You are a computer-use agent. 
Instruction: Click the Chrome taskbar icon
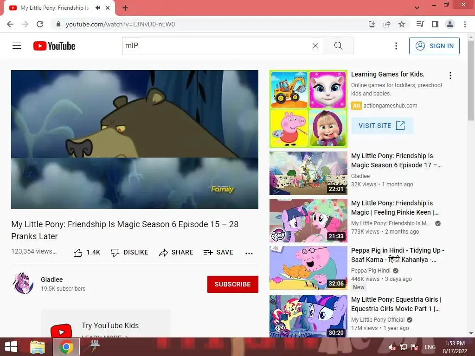[x=66, y=347]
